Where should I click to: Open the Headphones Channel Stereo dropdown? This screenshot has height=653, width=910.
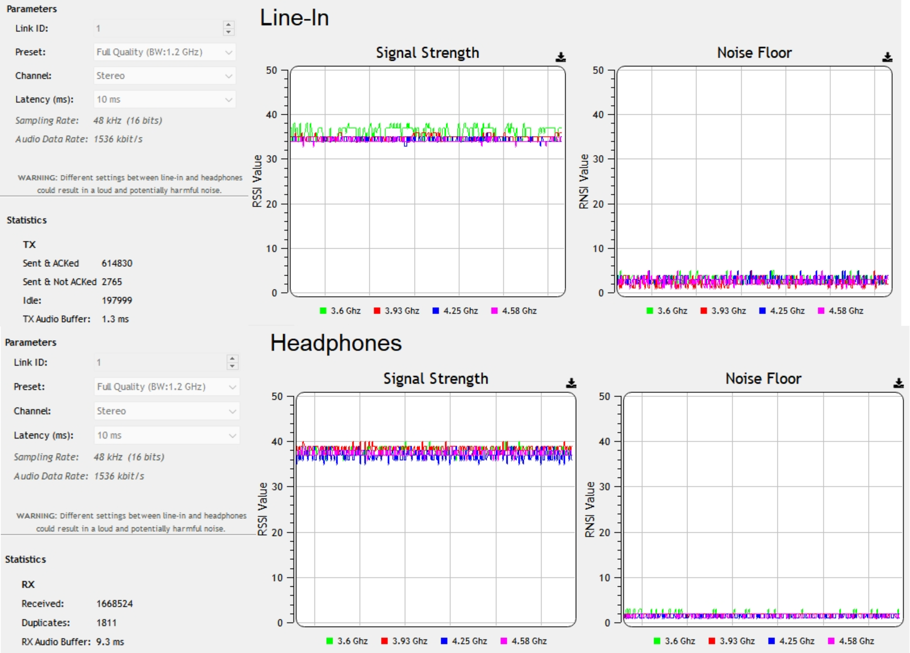pos(167,411)
